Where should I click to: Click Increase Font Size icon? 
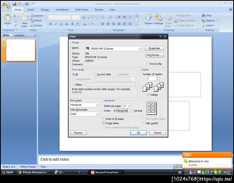tap(84, 18)
